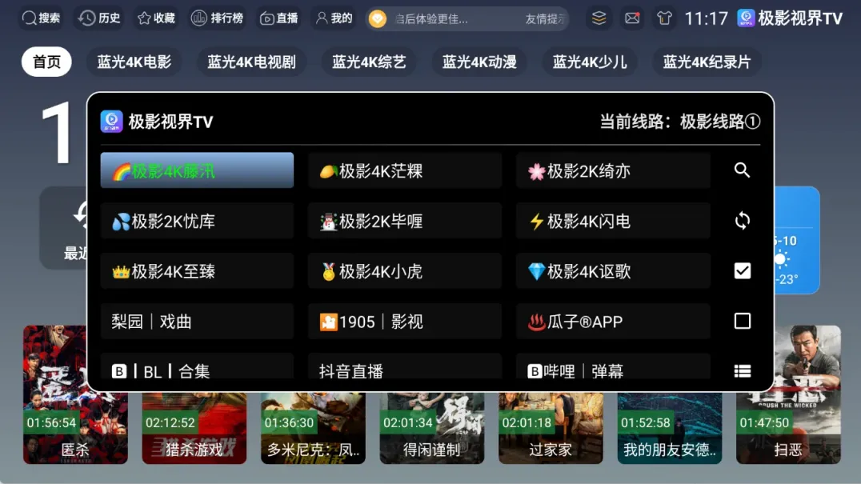
Task: Open the list view icon in dialog
Action: [742, 371]
